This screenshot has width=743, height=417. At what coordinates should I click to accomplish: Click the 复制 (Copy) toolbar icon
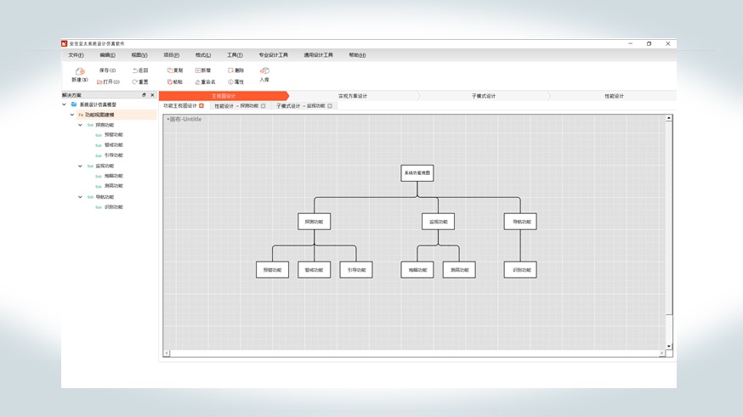[170, 70]
